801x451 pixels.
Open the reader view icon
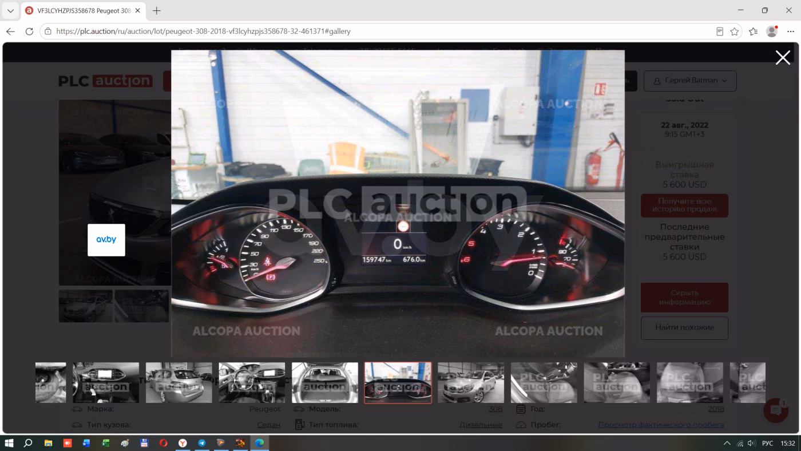[x=720, y=31]
